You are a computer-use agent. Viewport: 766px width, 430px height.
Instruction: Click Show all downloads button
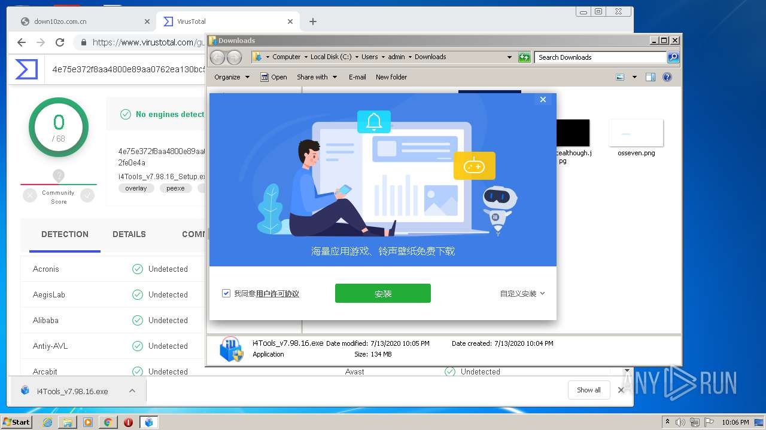point(589,390)
